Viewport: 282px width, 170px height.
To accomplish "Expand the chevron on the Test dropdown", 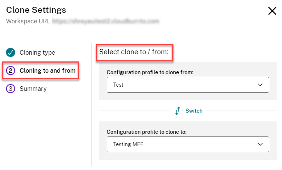I will [x=260, y=85].
